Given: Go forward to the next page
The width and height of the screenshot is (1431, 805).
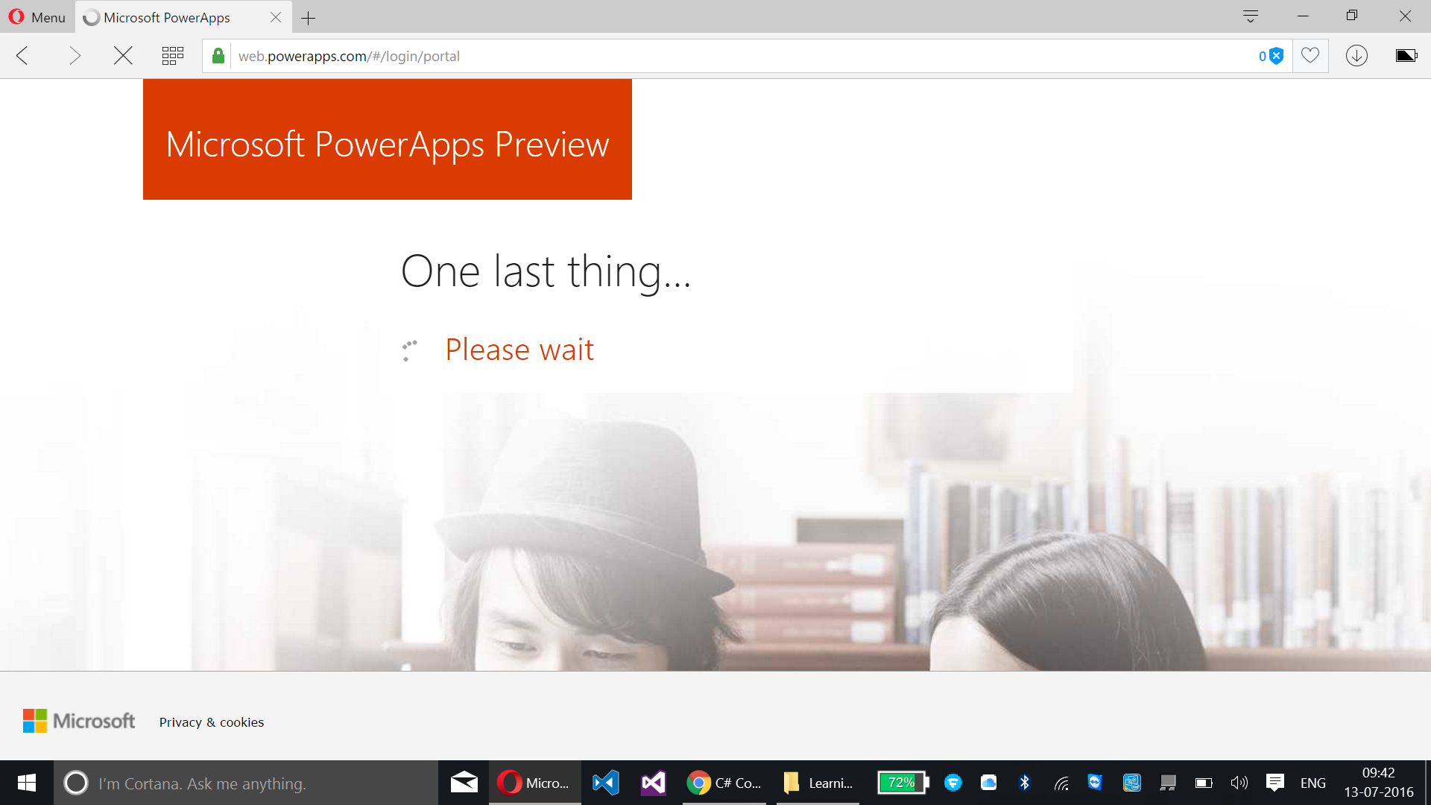Looking at the screenshot, I should pos(74,56).
